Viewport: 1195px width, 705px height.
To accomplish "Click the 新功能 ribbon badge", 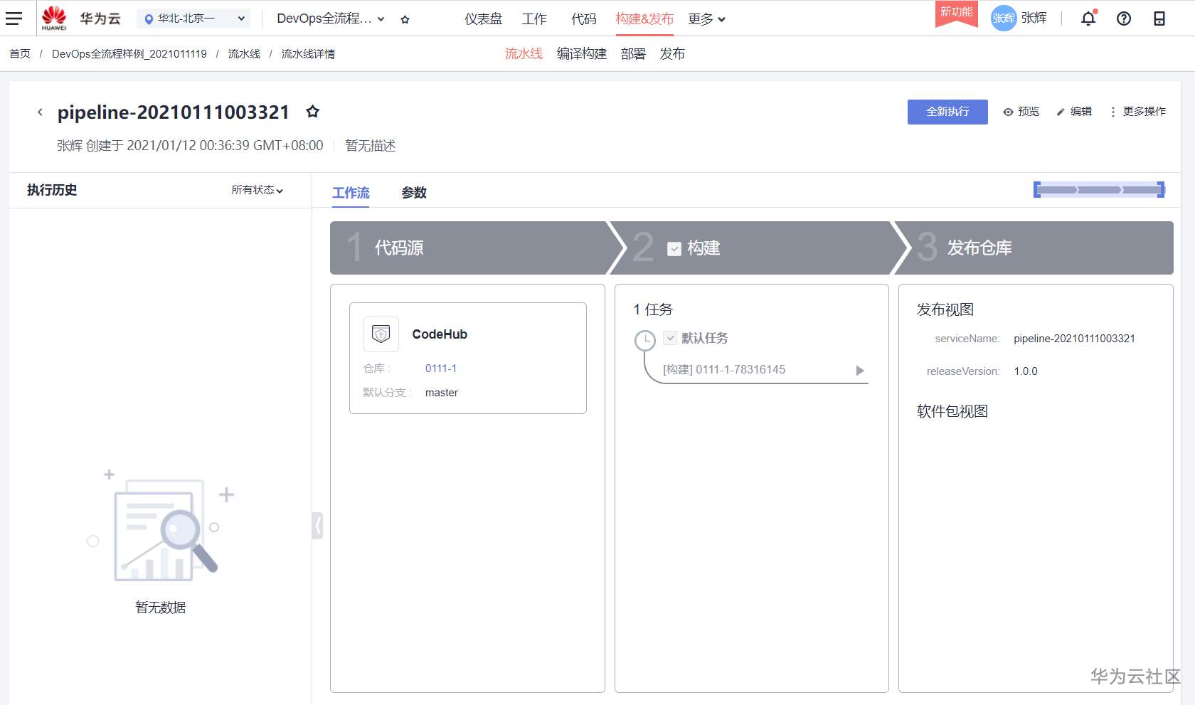I will click(x=957, y=13).
